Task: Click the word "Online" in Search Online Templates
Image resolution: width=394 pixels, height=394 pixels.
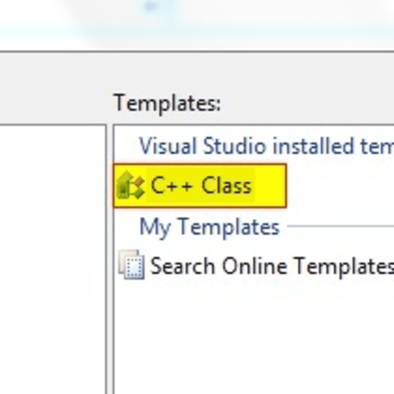Action: tap(254, 265)
